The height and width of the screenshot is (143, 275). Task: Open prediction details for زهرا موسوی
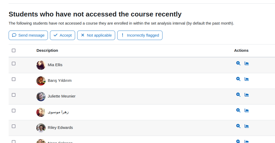pyautogui.click(x=238, y=110)
